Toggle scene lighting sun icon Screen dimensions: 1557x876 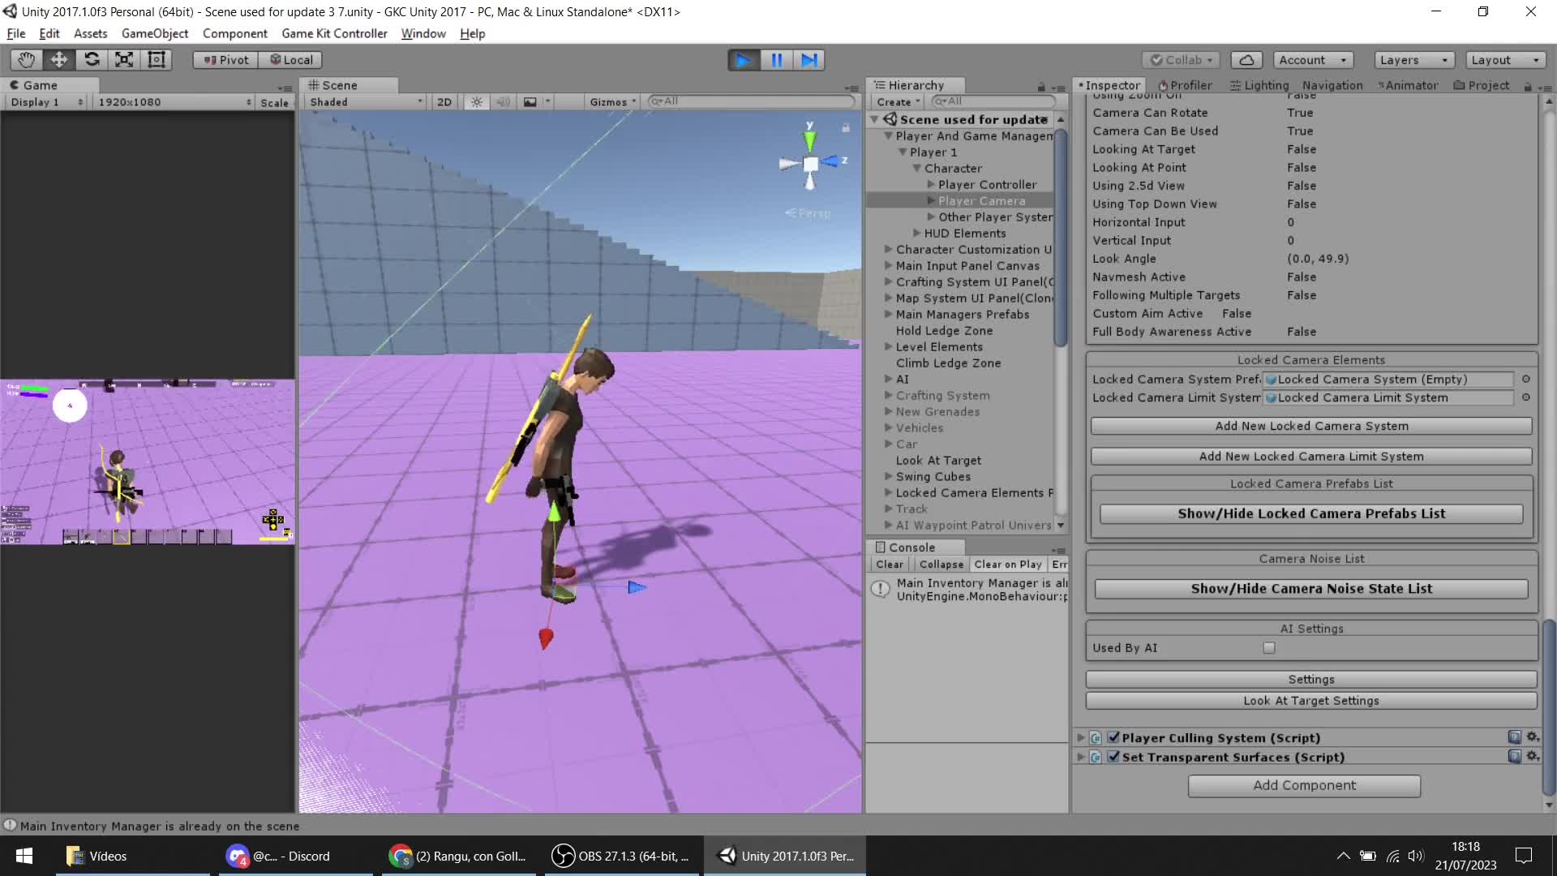477,102
